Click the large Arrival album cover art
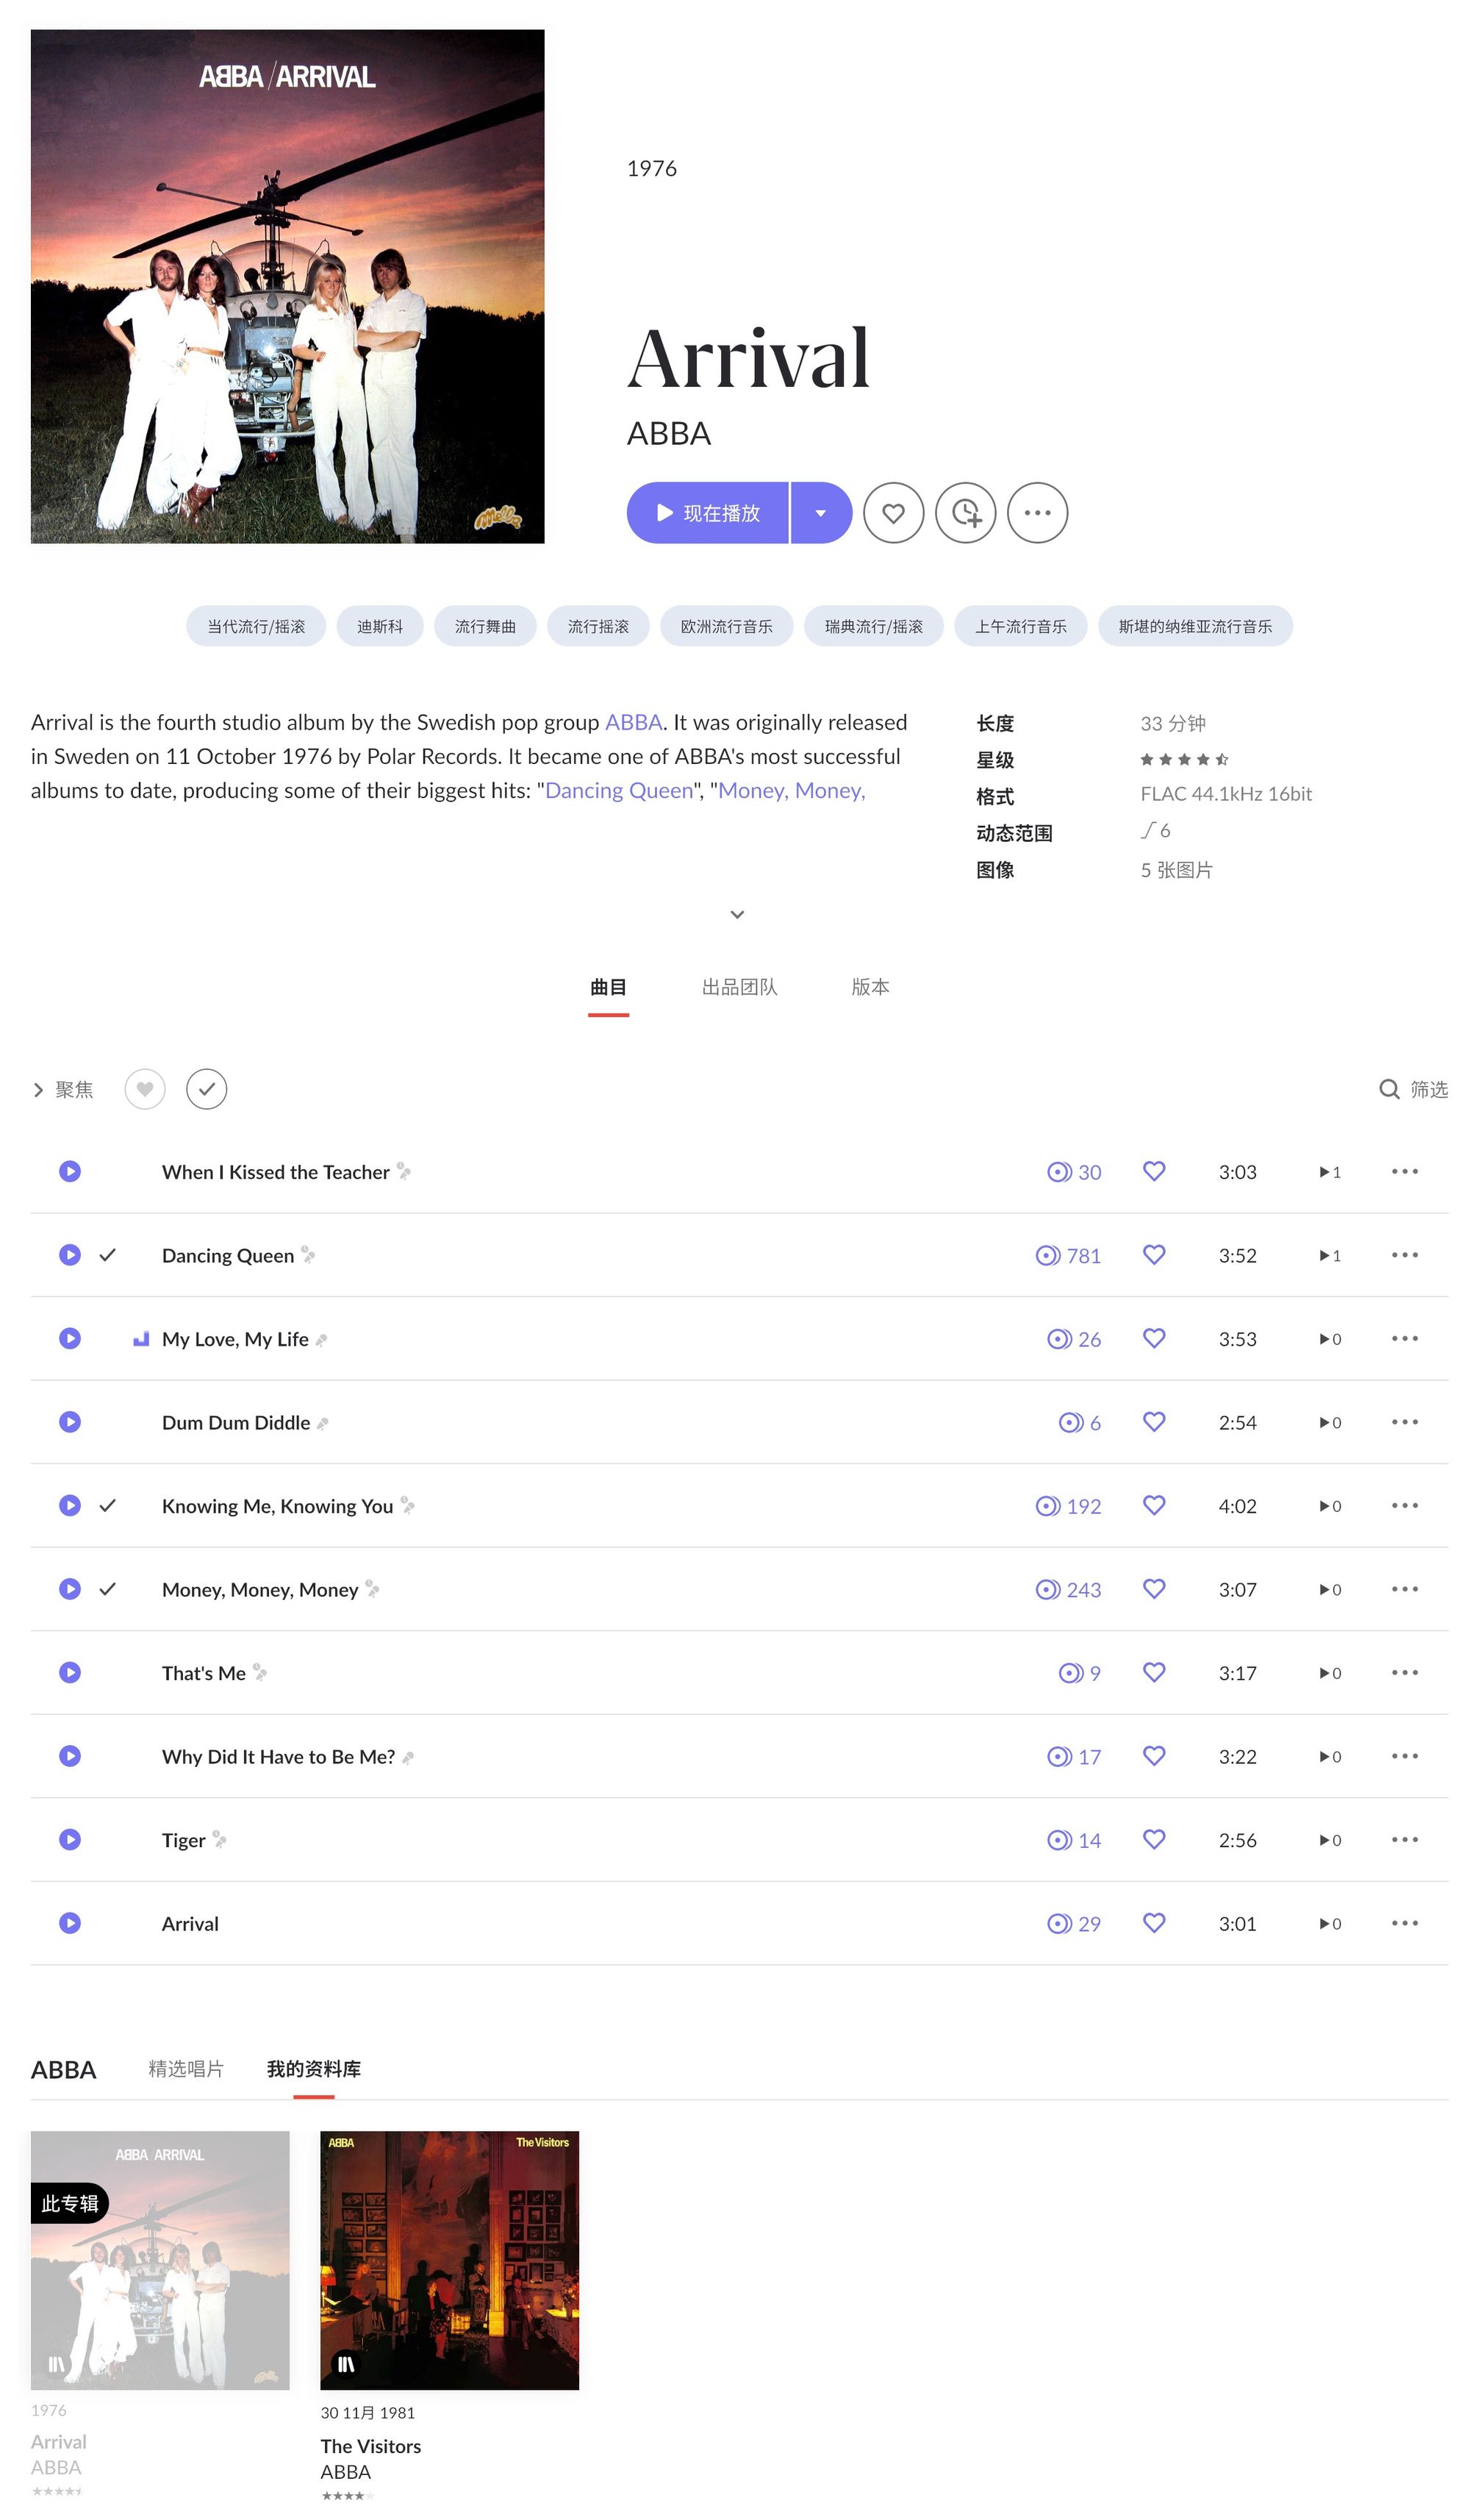The image size is (1470, 2520). pyautogui.click(x=288, y=286)
